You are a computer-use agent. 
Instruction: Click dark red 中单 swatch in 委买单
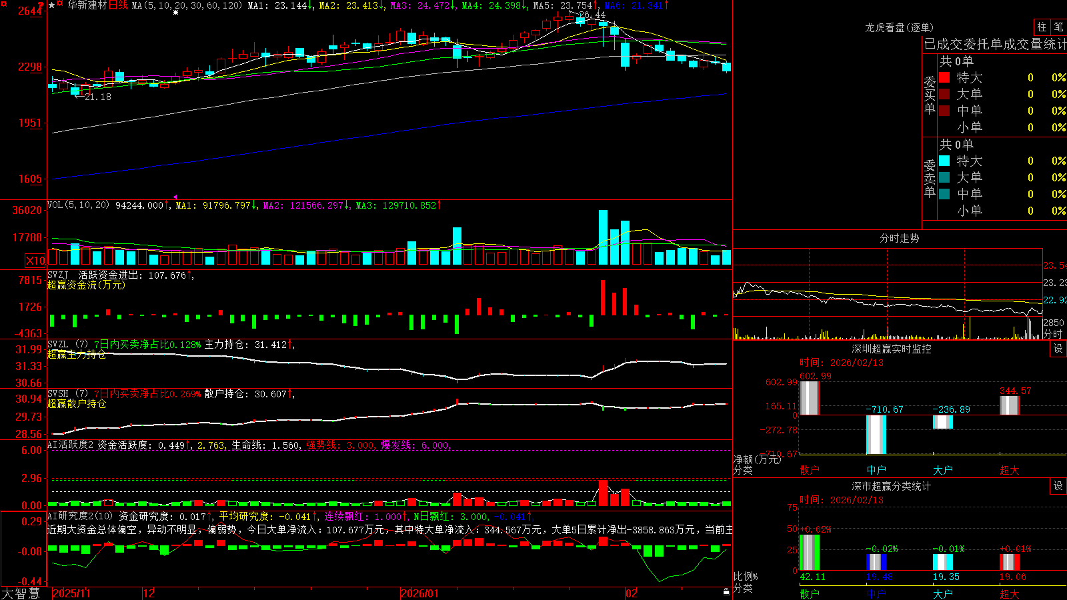[x=944, y=111]
